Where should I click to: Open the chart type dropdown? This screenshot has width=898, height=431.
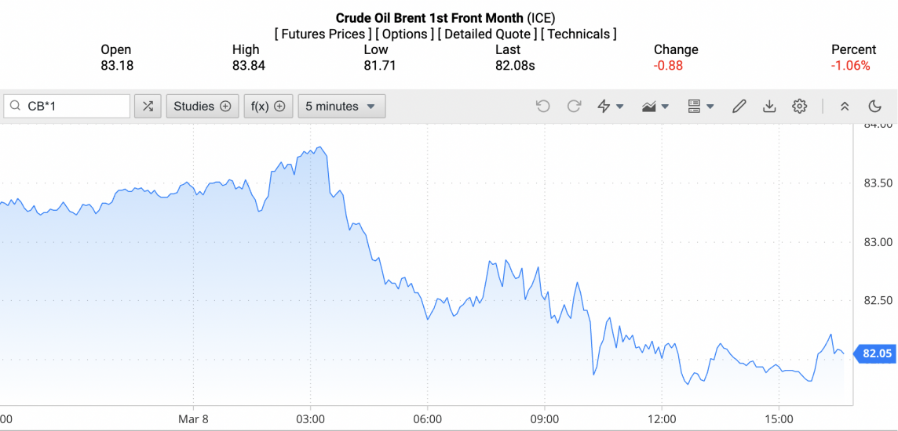coord(655,107)
